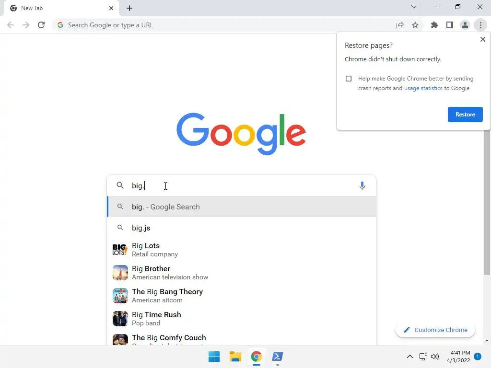Image resolution: width=491 pixels, height=368 pixels.
Task: Click the Restore button
Action: click(x=465, y=115)
